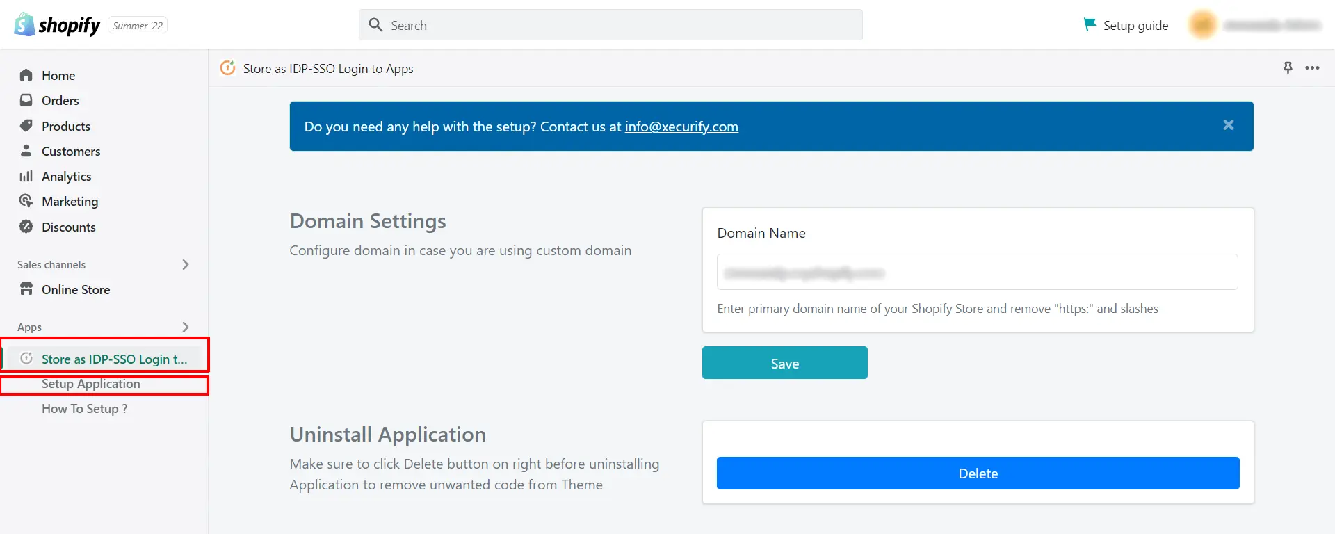Open Products in sidebar
1335x534 pixels.
click(66, 126)
